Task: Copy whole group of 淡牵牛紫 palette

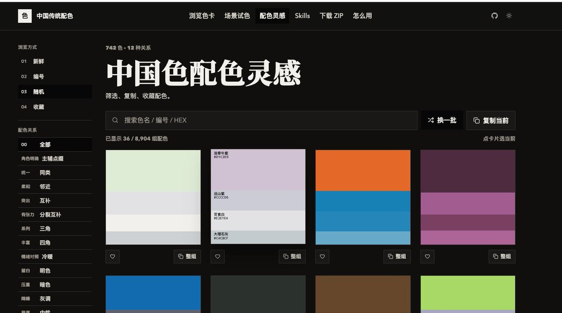Action: (x=292, y=256)
